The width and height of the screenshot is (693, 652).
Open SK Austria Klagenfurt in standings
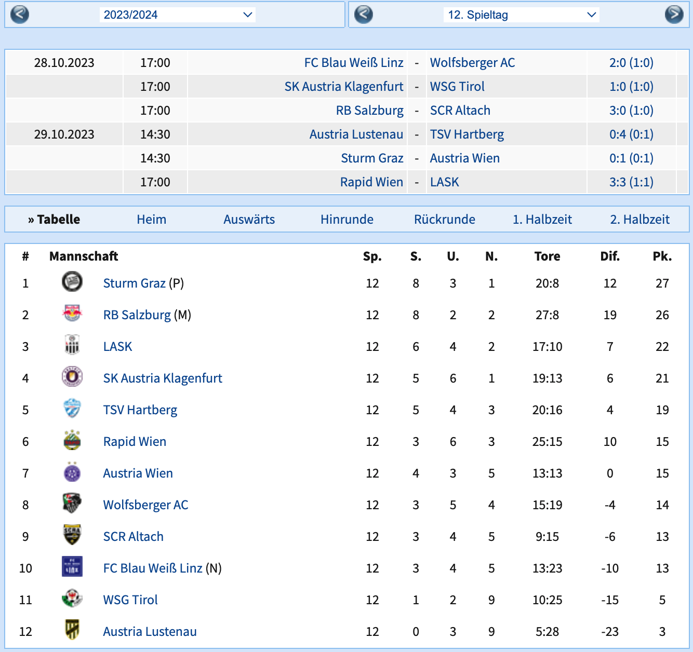tap(163, 378)
